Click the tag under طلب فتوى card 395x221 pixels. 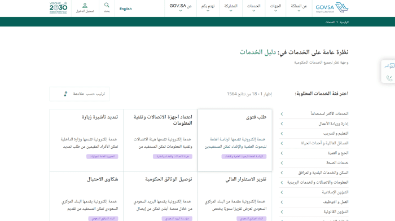point(244,157)
